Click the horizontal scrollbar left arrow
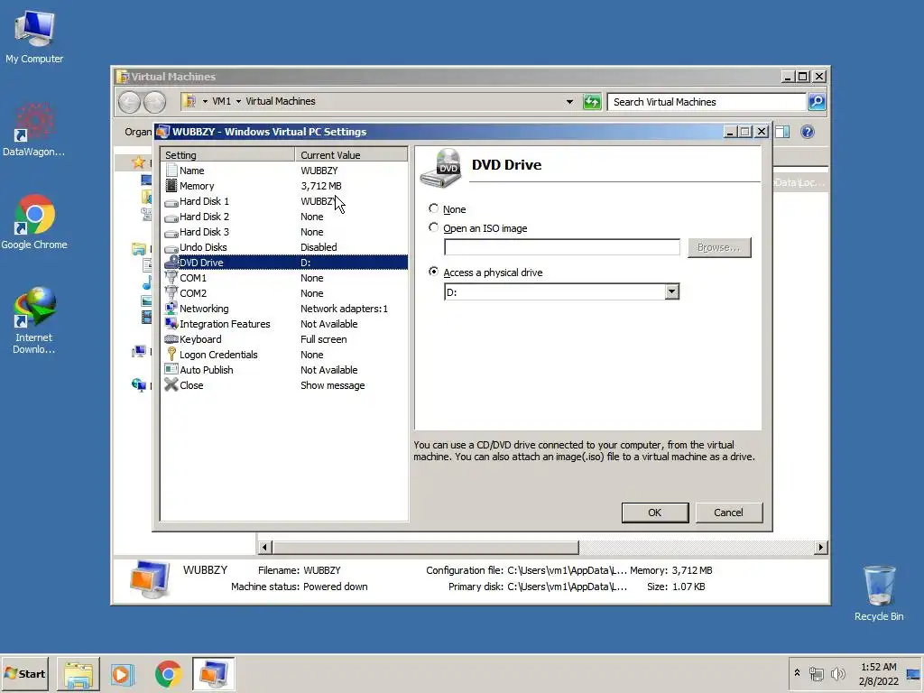The height and width of the screenshot is (693, 924). 264,548
